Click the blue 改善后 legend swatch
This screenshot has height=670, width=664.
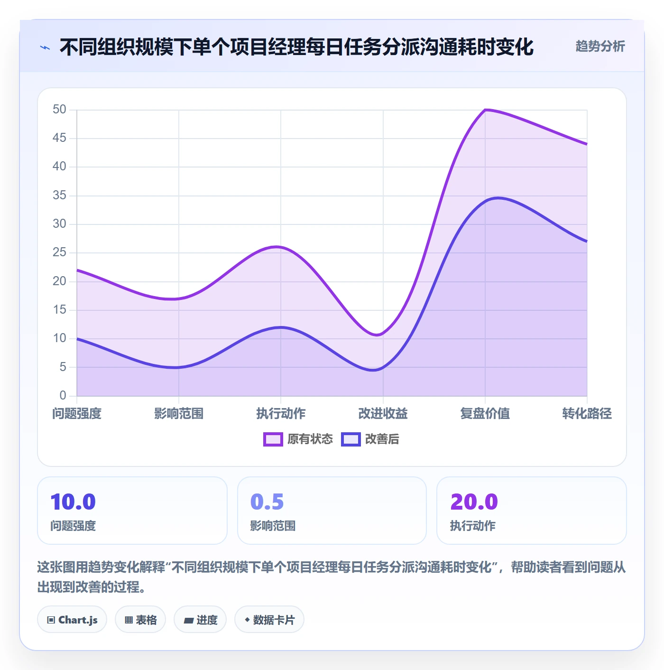point(351,439)
